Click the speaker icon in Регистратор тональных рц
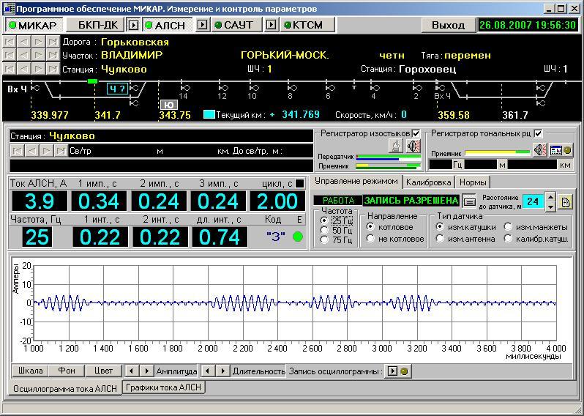 [540, 150]
